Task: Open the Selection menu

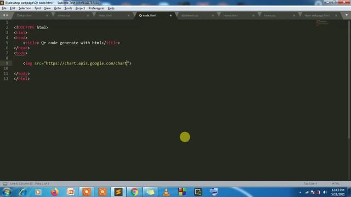Action: pyautogui.click(x=25, y=8)
